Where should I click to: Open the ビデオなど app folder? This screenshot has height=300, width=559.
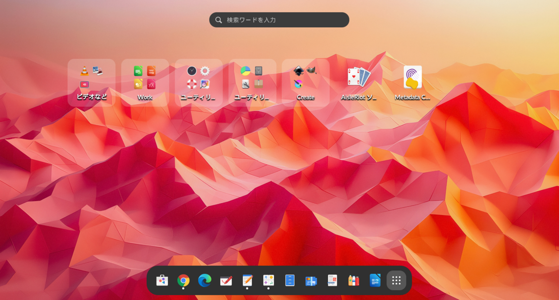(x=91, y=83)
